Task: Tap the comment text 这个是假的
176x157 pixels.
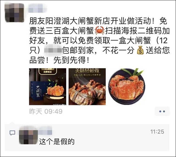Action: coord(57,142)
